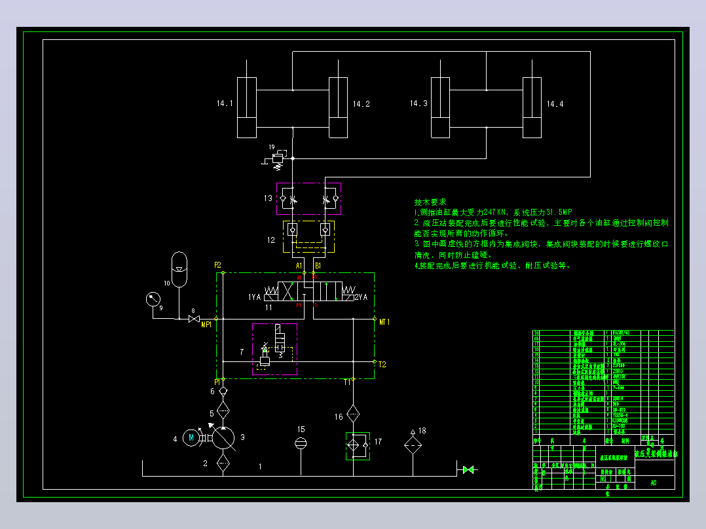Select the magenta throttle valve block 13
Screen dimensions: 706x529
[308, 198]
